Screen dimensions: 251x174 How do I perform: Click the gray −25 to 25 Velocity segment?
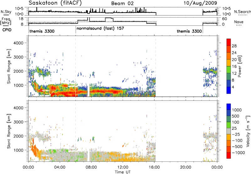229,131
